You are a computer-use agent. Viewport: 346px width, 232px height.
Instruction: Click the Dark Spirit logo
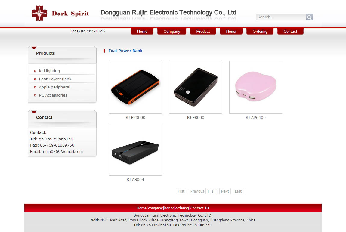pos(60,13)
